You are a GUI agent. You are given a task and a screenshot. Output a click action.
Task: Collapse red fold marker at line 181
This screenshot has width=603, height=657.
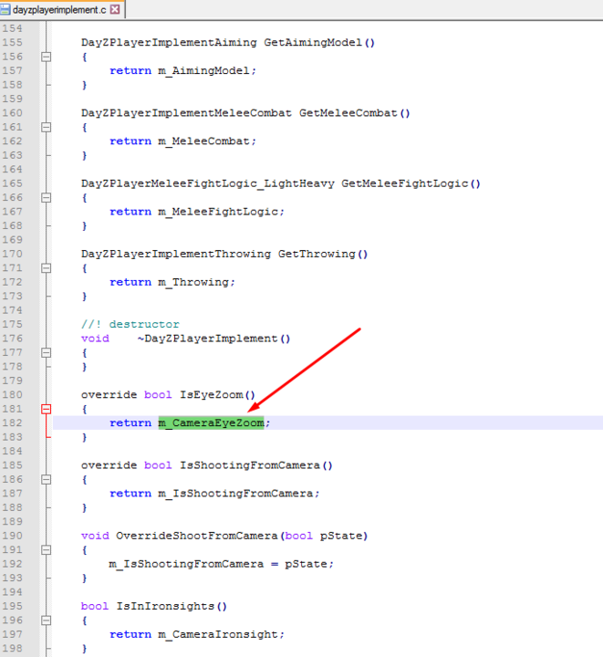pos(46,409)
